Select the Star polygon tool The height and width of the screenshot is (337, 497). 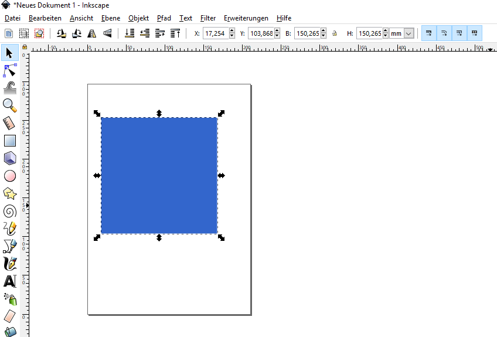9,193
